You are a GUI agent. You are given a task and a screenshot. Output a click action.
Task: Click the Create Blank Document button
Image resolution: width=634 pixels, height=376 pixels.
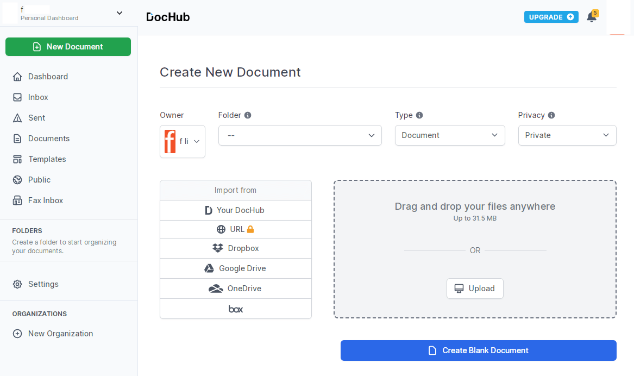(478, 350)
